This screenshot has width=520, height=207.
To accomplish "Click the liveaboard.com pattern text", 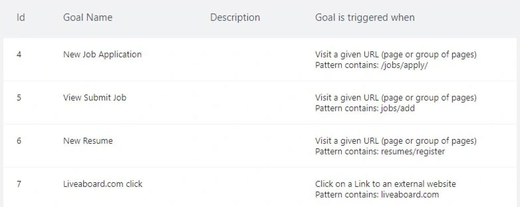I will (410, 195).
